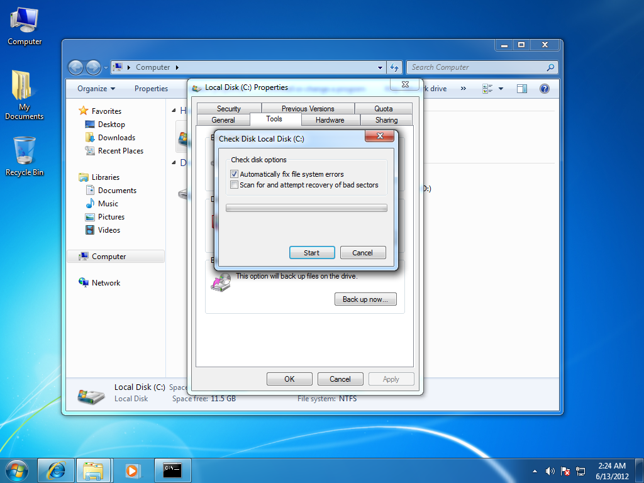Open the Help question mark icon
Screen dimensions: 644x483
click(x=544, y=89)
